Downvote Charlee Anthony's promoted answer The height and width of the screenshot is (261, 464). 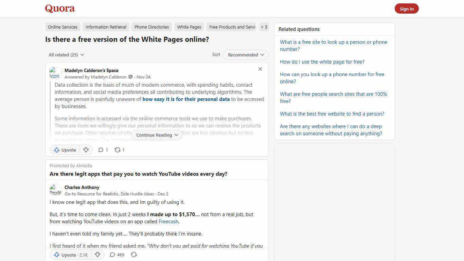[97, 255]
